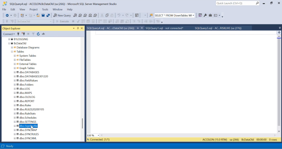Screen dimensions: 282x149
Task: Click the editor vertical scrollbar down arrow
Action: [279, 131]
